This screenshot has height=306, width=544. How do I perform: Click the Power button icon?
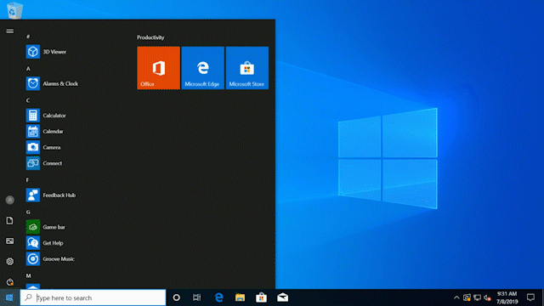click(x=9, y=281)
